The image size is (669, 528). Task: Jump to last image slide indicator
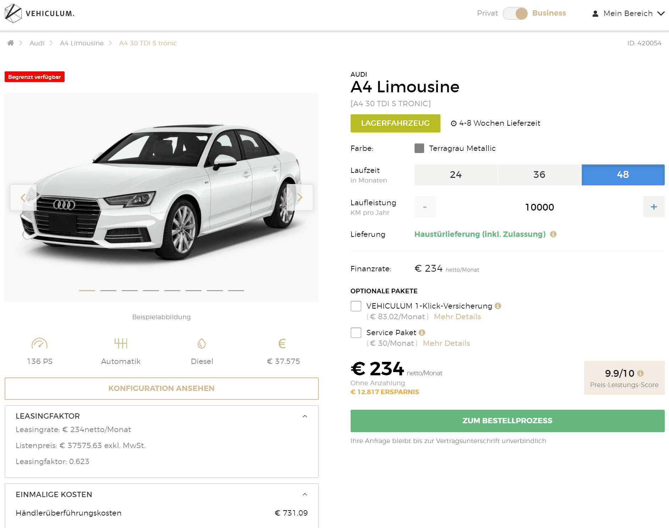point(236,290)
